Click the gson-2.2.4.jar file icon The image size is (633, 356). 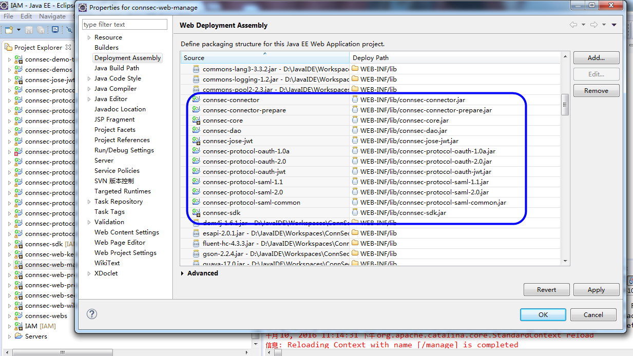196,254
